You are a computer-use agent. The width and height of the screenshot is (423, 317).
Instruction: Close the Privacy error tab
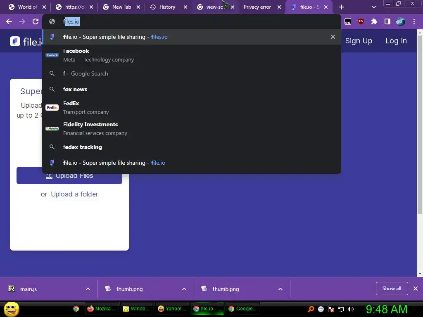279,7
